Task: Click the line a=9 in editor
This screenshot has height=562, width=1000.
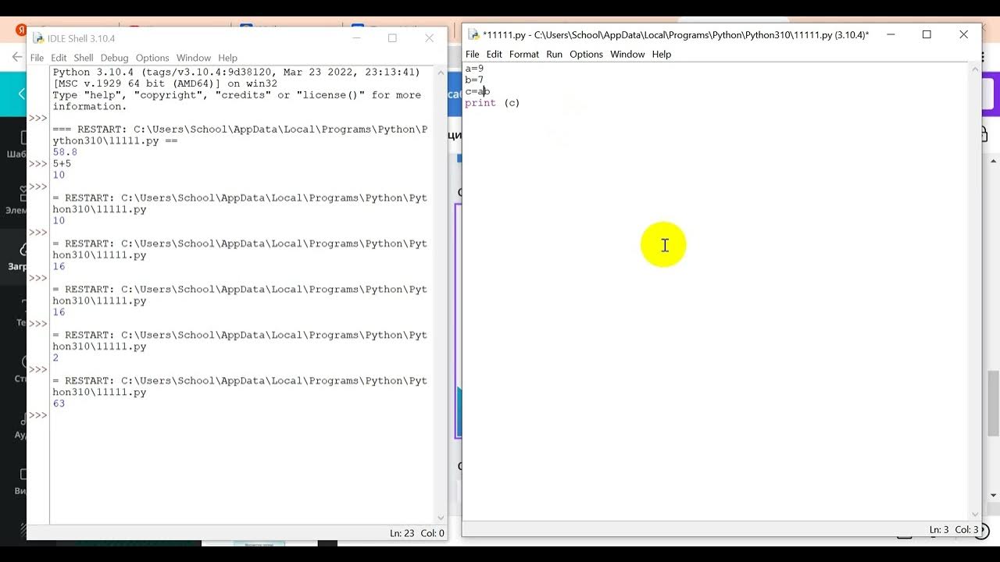Action: click(474, 69)
